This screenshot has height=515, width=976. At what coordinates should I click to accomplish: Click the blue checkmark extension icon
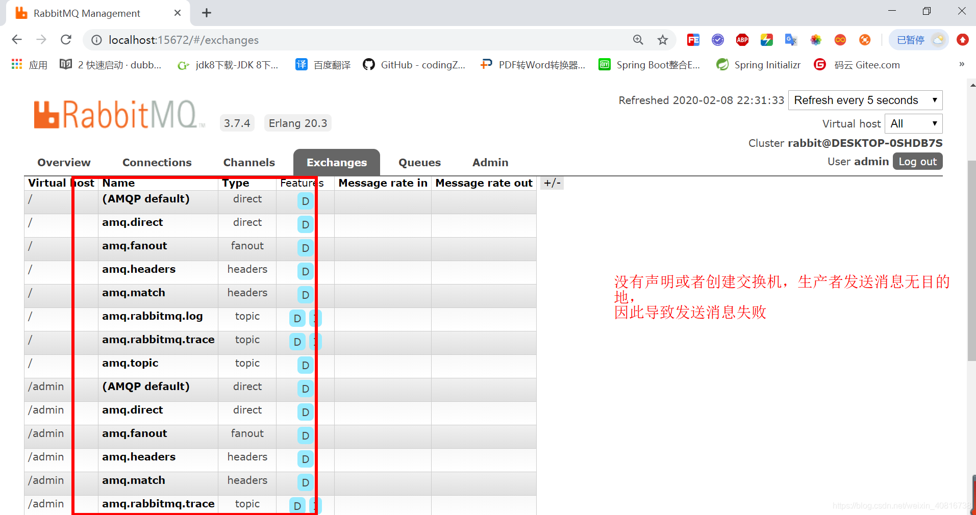click(x=717, y=40)
